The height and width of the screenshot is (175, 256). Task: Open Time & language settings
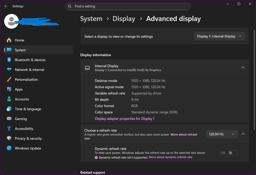point(28,109)
